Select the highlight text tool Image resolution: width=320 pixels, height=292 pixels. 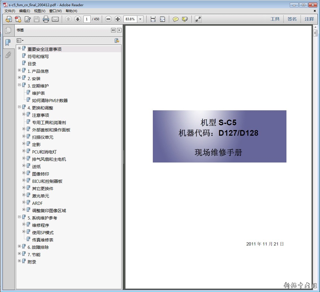185,19
